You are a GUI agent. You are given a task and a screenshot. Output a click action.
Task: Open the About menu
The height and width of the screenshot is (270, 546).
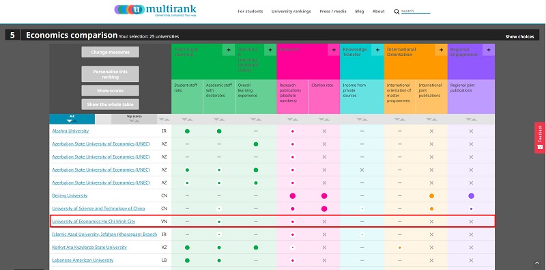[379, 11]
